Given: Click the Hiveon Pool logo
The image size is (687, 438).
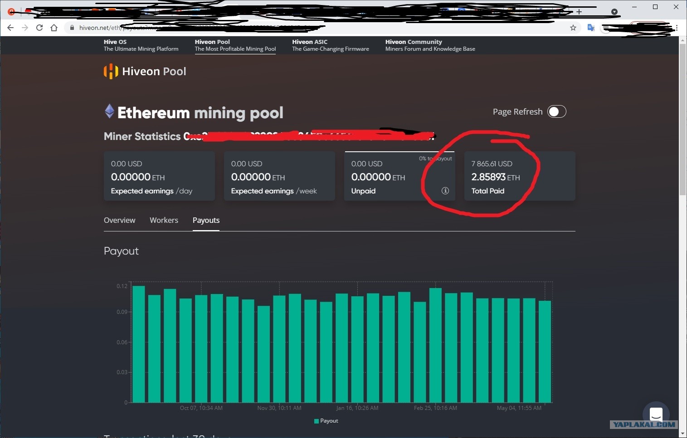Looking at the screenshot, I should pyautogui.click(x=145, y=71).
